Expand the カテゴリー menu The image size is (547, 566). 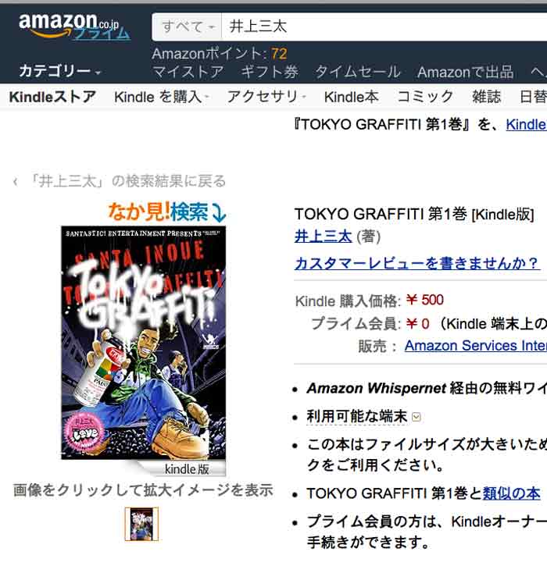59,71
